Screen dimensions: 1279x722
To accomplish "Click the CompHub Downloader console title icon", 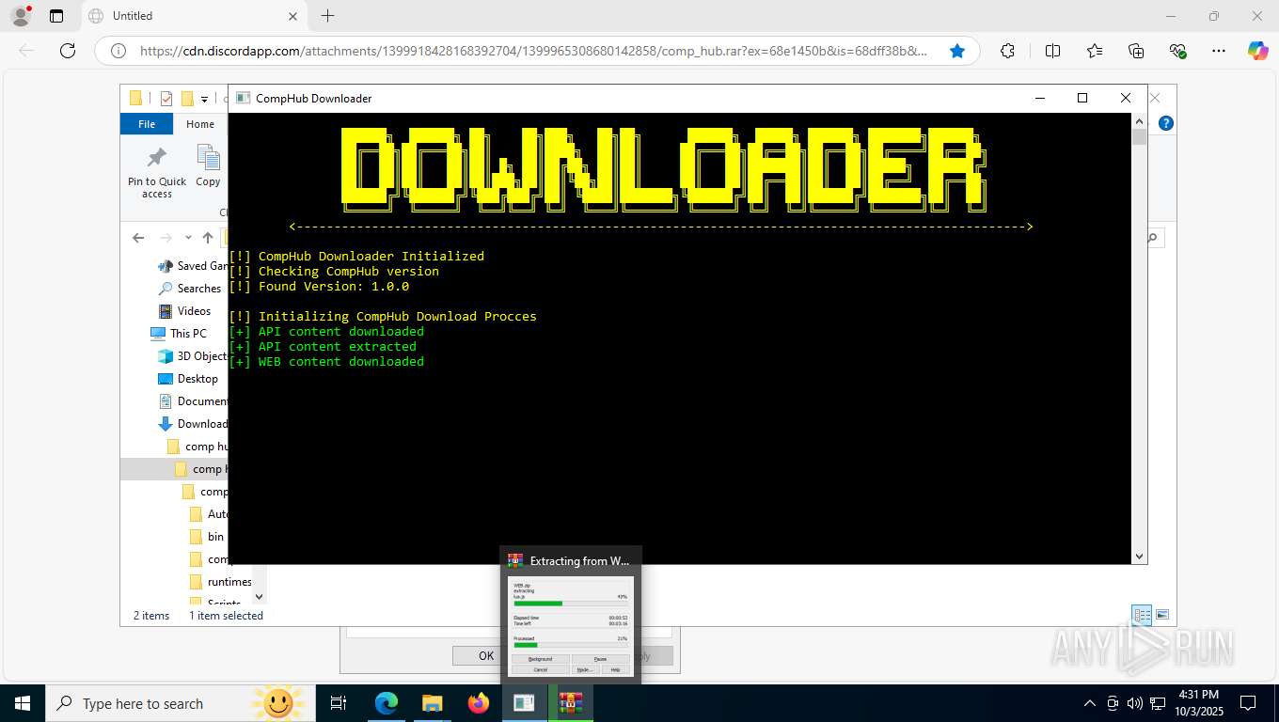I will point(244,98).
